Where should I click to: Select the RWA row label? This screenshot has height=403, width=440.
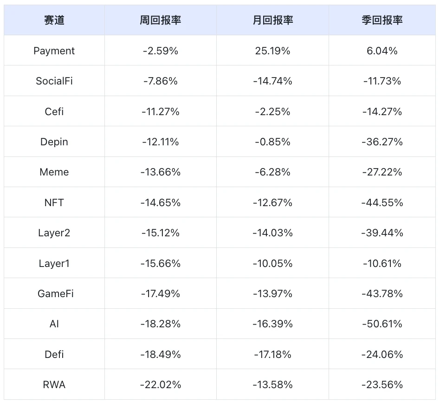[54, 384]
